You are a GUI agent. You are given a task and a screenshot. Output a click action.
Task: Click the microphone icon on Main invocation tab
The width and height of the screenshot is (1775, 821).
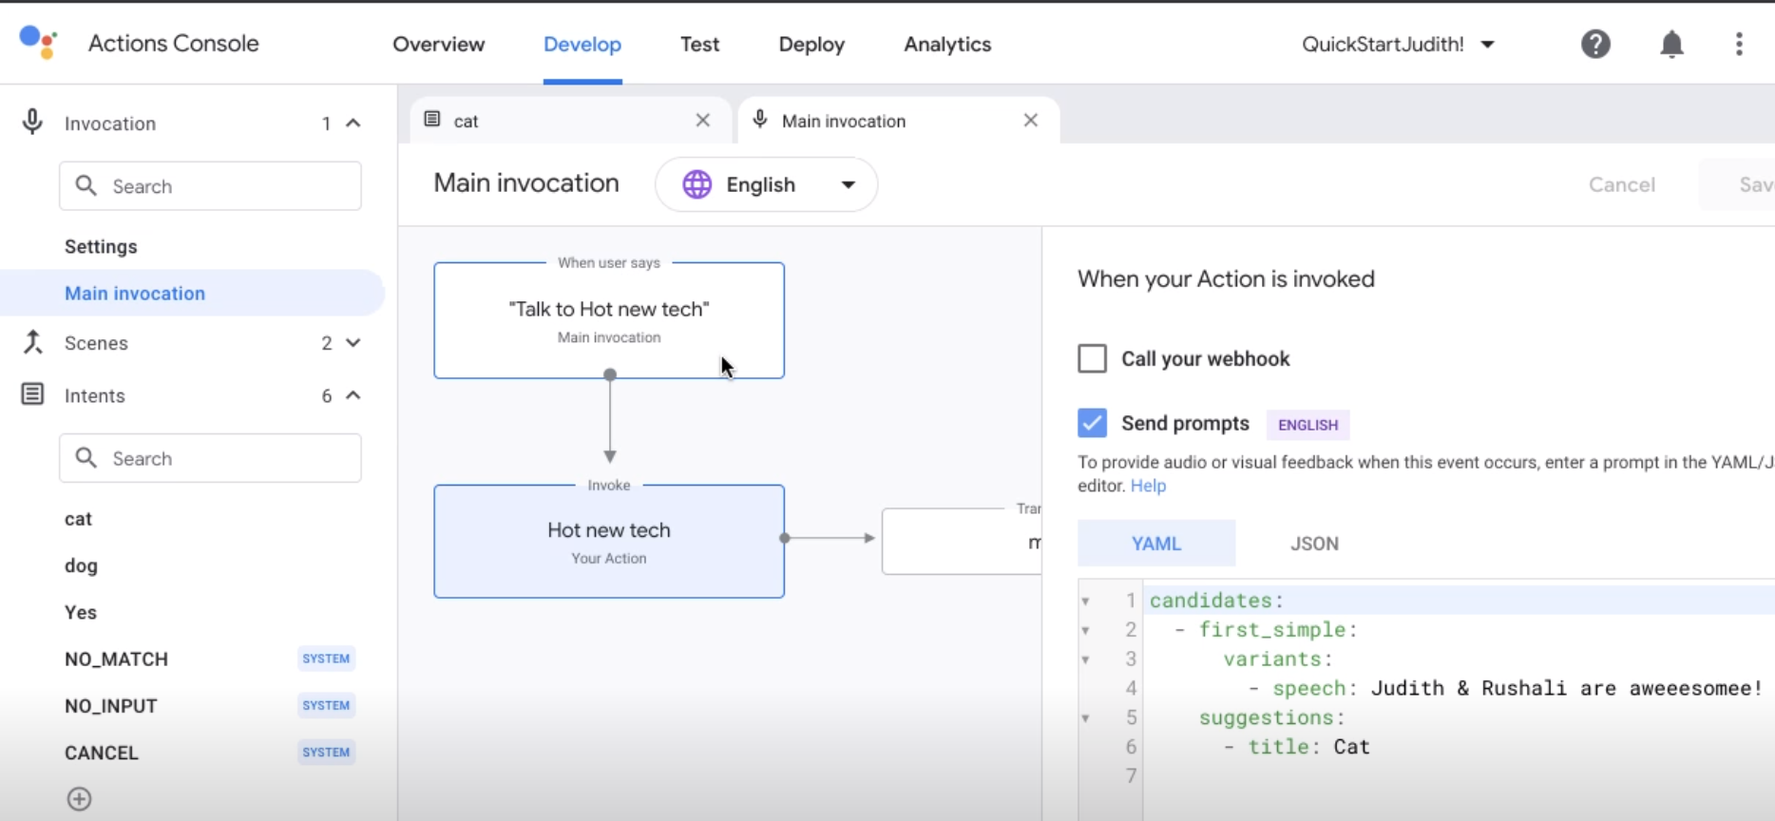(x=760, y=120)
